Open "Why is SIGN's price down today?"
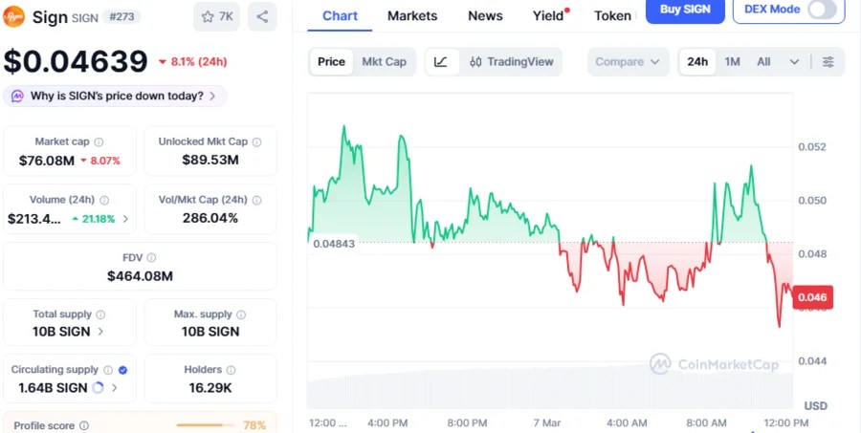 tap(116, 96)
